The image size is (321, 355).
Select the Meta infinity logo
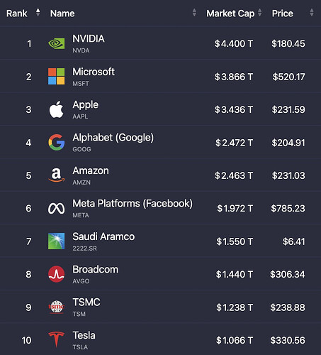click(x=56, y=209)
